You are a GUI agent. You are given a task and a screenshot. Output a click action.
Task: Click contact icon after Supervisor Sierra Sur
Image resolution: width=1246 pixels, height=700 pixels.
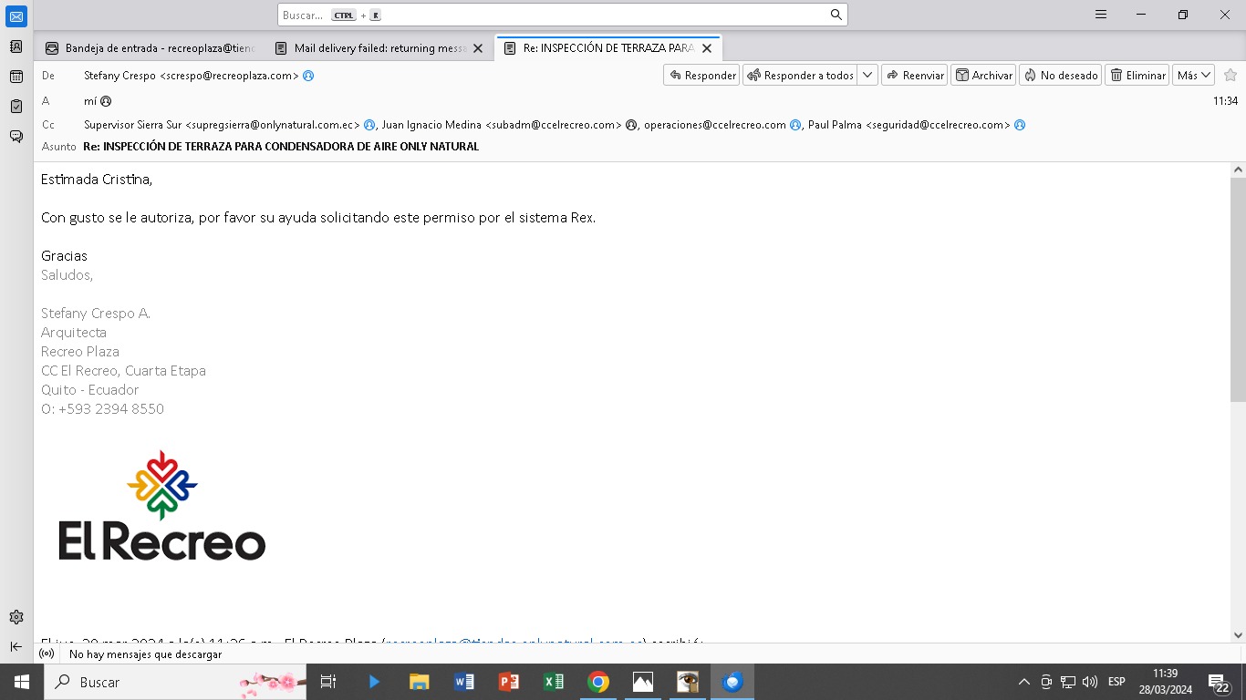click(369, 125)
